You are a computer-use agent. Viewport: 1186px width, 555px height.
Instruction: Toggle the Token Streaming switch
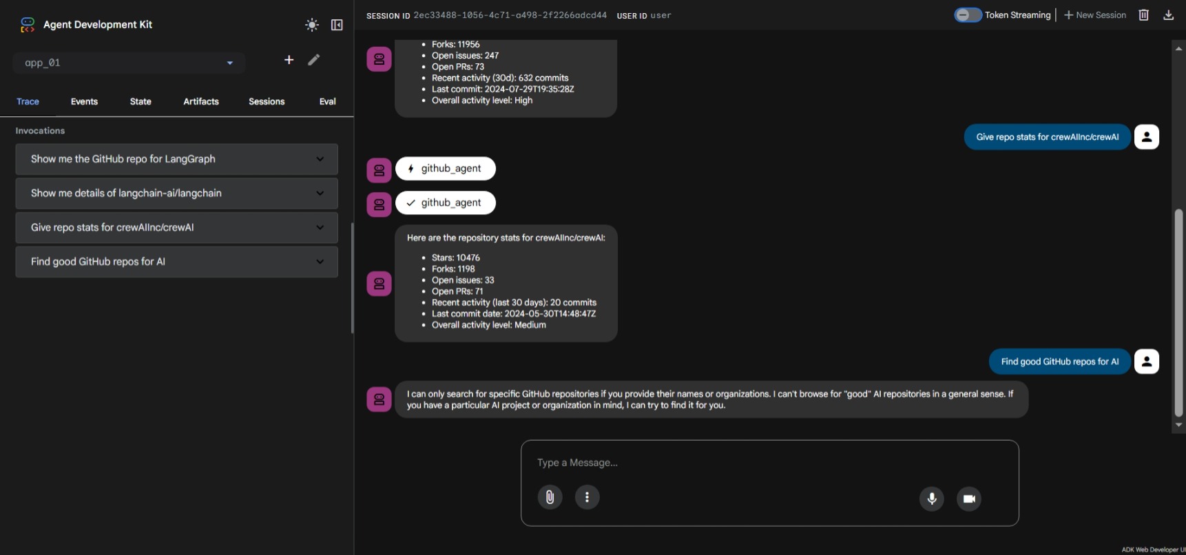coord(968,15)
